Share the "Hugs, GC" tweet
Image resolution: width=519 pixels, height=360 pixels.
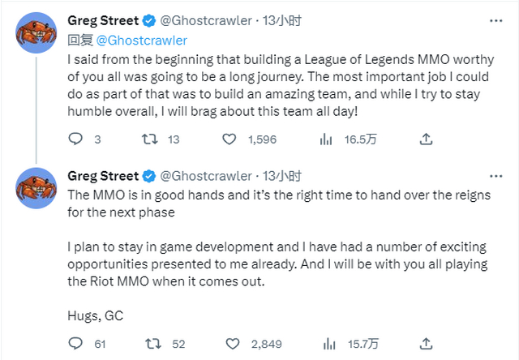(x=426, y=343)
